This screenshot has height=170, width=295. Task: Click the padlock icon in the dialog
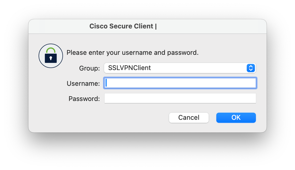pos(51,56)
